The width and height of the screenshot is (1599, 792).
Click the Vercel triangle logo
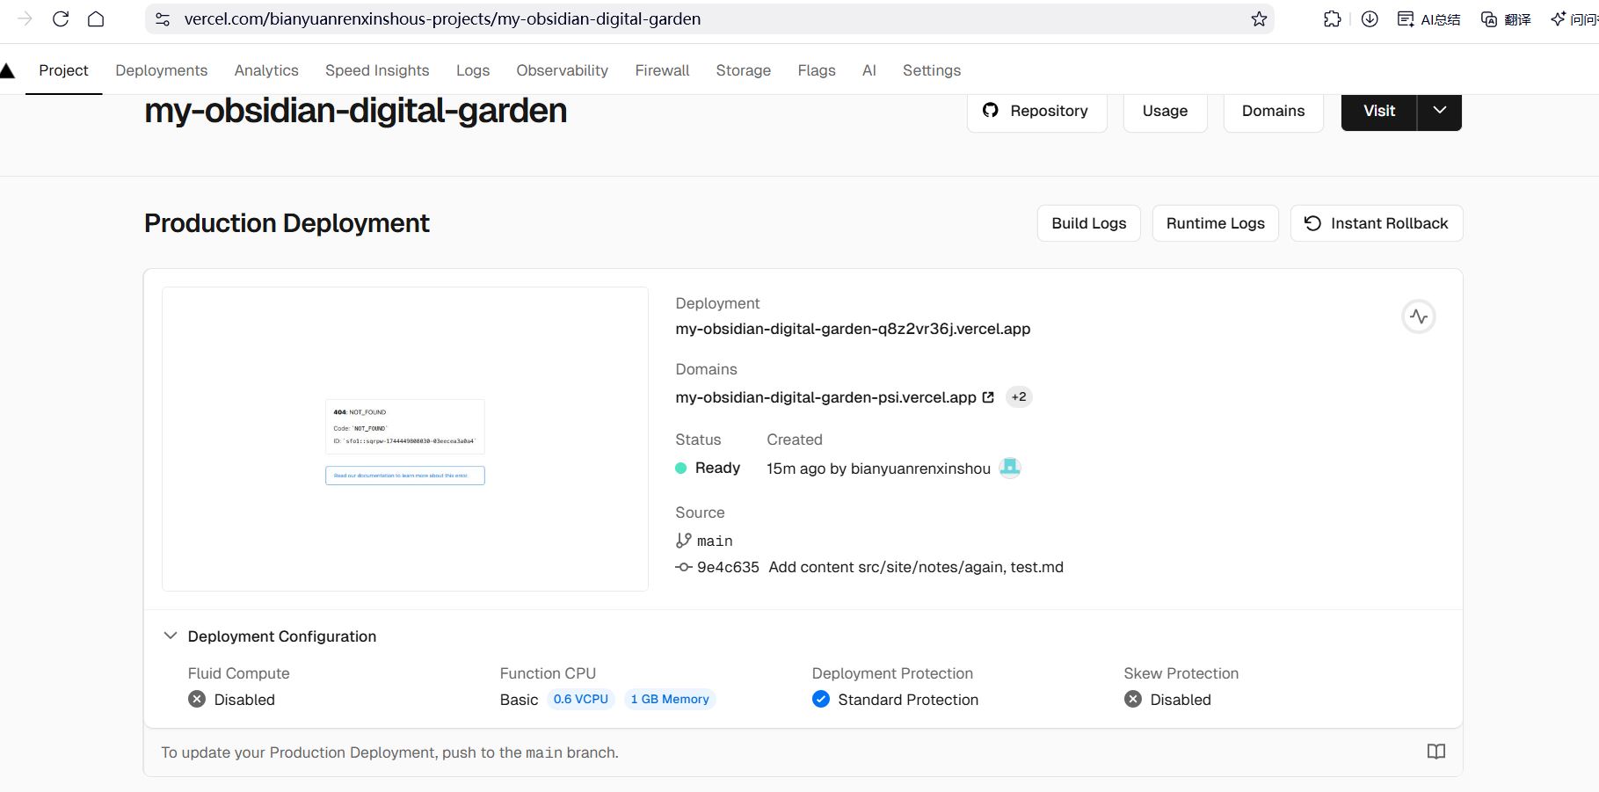point(7,70)
